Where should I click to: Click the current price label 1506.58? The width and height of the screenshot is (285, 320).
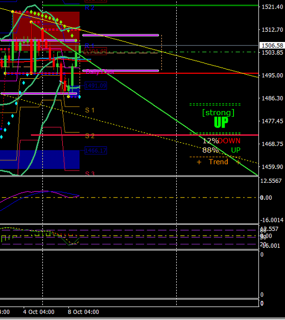[272, 45]
